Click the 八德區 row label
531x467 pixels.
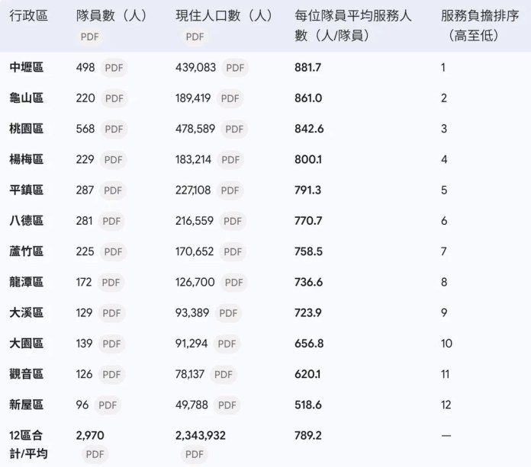click(27, 221)
